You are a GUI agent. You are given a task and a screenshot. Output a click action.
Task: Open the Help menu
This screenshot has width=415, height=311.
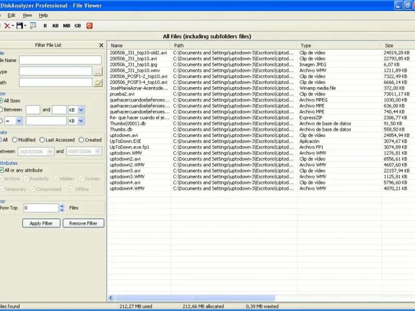[44, 16]
